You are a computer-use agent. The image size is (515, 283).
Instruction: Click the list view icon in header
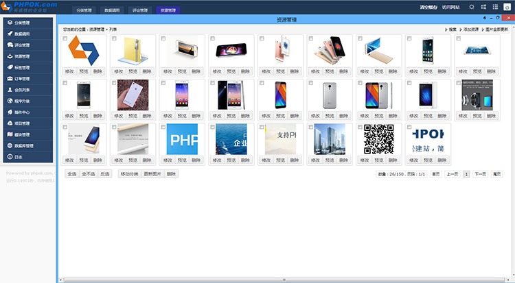[495, 7]
